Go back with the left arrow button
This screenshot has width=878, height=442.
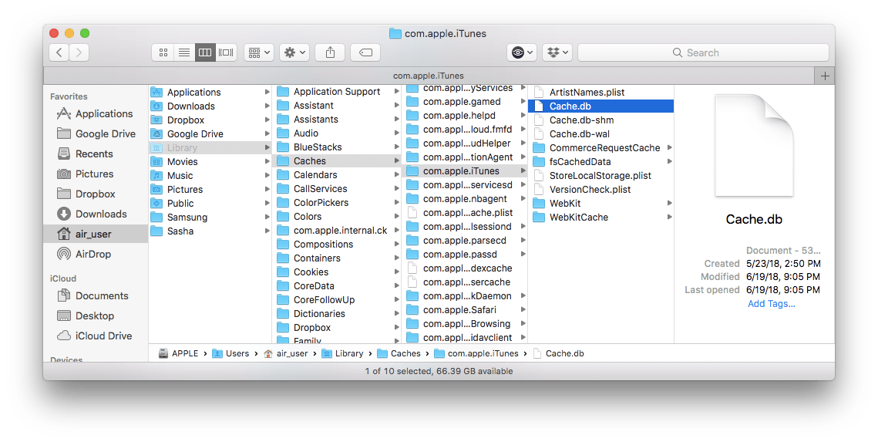point(59,52)
